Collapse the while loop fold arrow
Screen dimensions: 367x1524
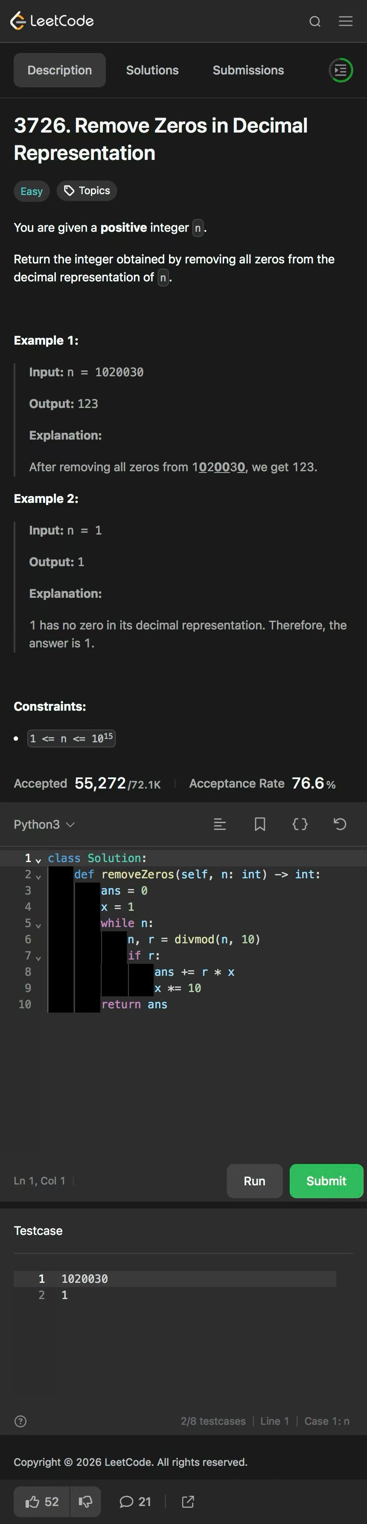[x=38, y=924]
